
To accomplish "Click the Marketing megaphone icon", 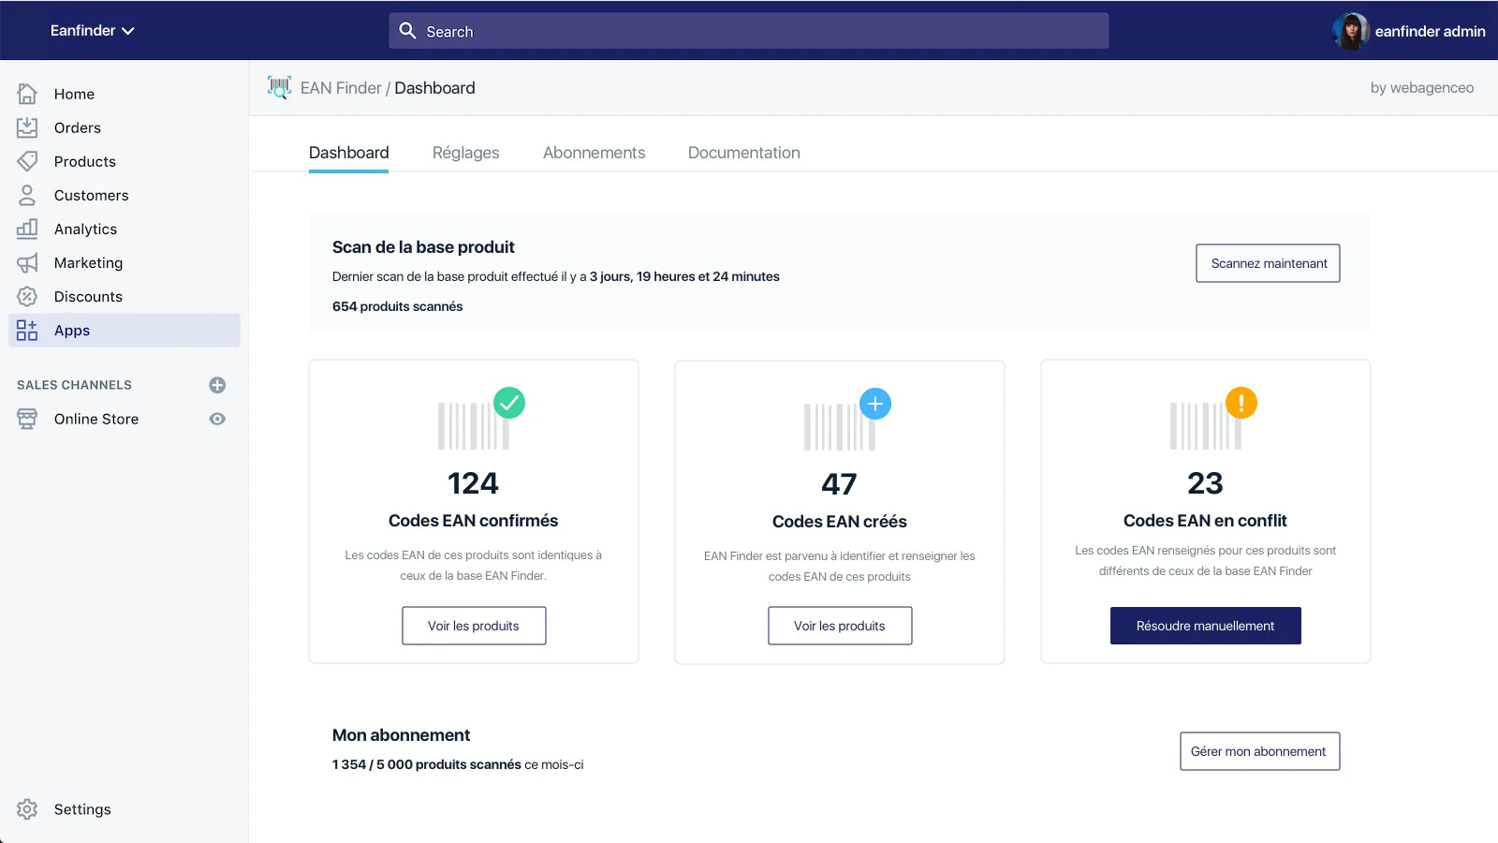I will [x=27, y=262].
